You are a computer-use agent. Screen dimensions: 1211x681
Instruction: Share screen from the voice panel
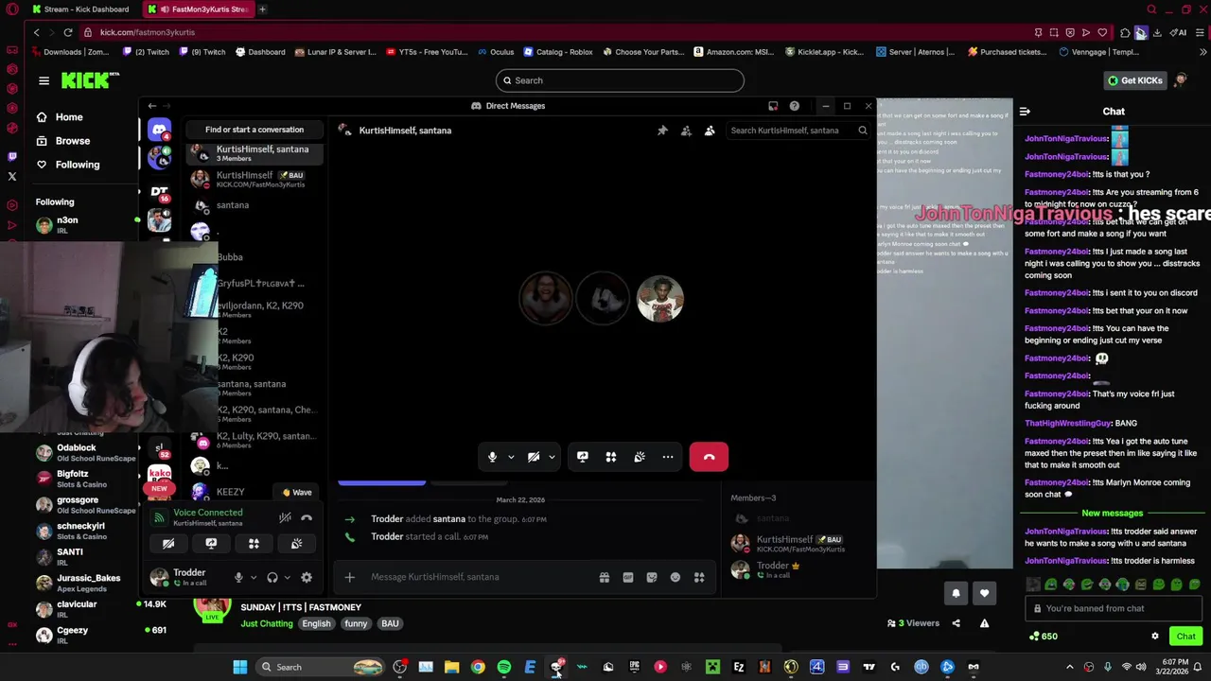211,544
